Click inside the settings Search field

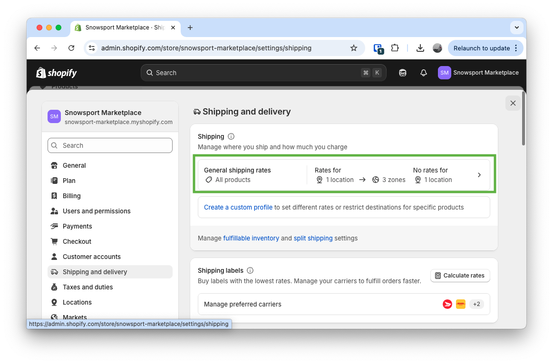click(110, 145)
